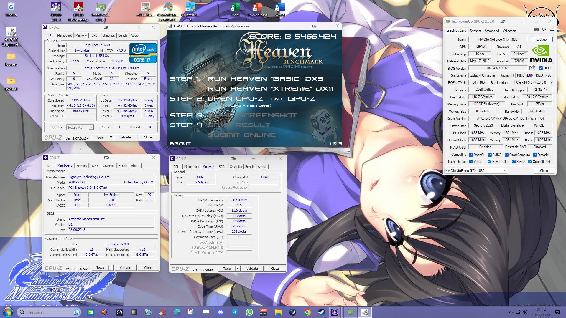Click the Bus Interface question mark
This screenshot has height=318, width=566.
point(552,82)
